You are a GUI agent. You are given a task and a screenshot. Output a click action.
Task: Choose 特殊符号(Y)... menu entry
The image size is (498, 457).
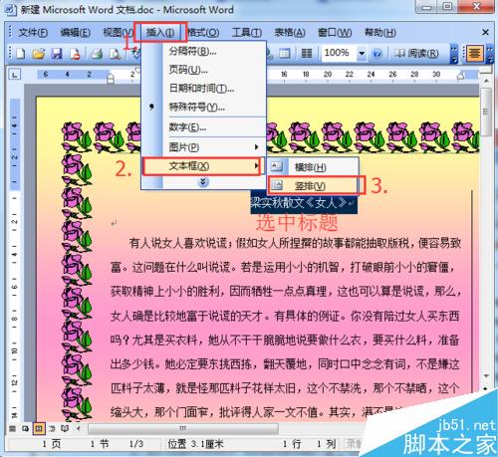pos(203,107)
